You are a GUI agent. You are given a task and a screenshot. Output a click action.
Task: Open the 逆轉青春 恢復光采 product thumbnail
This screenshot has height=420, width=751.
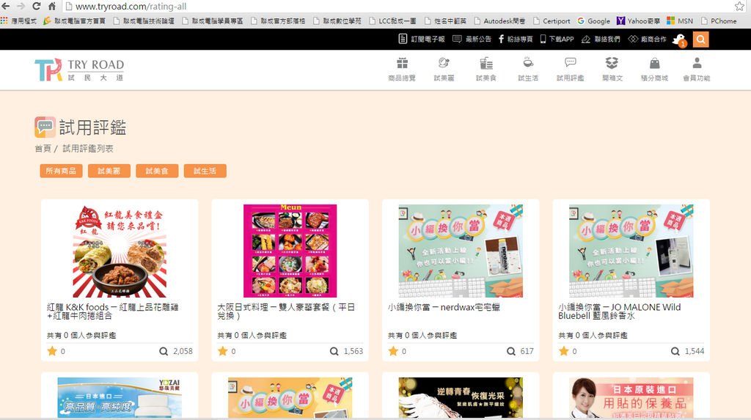pos(461,397)
